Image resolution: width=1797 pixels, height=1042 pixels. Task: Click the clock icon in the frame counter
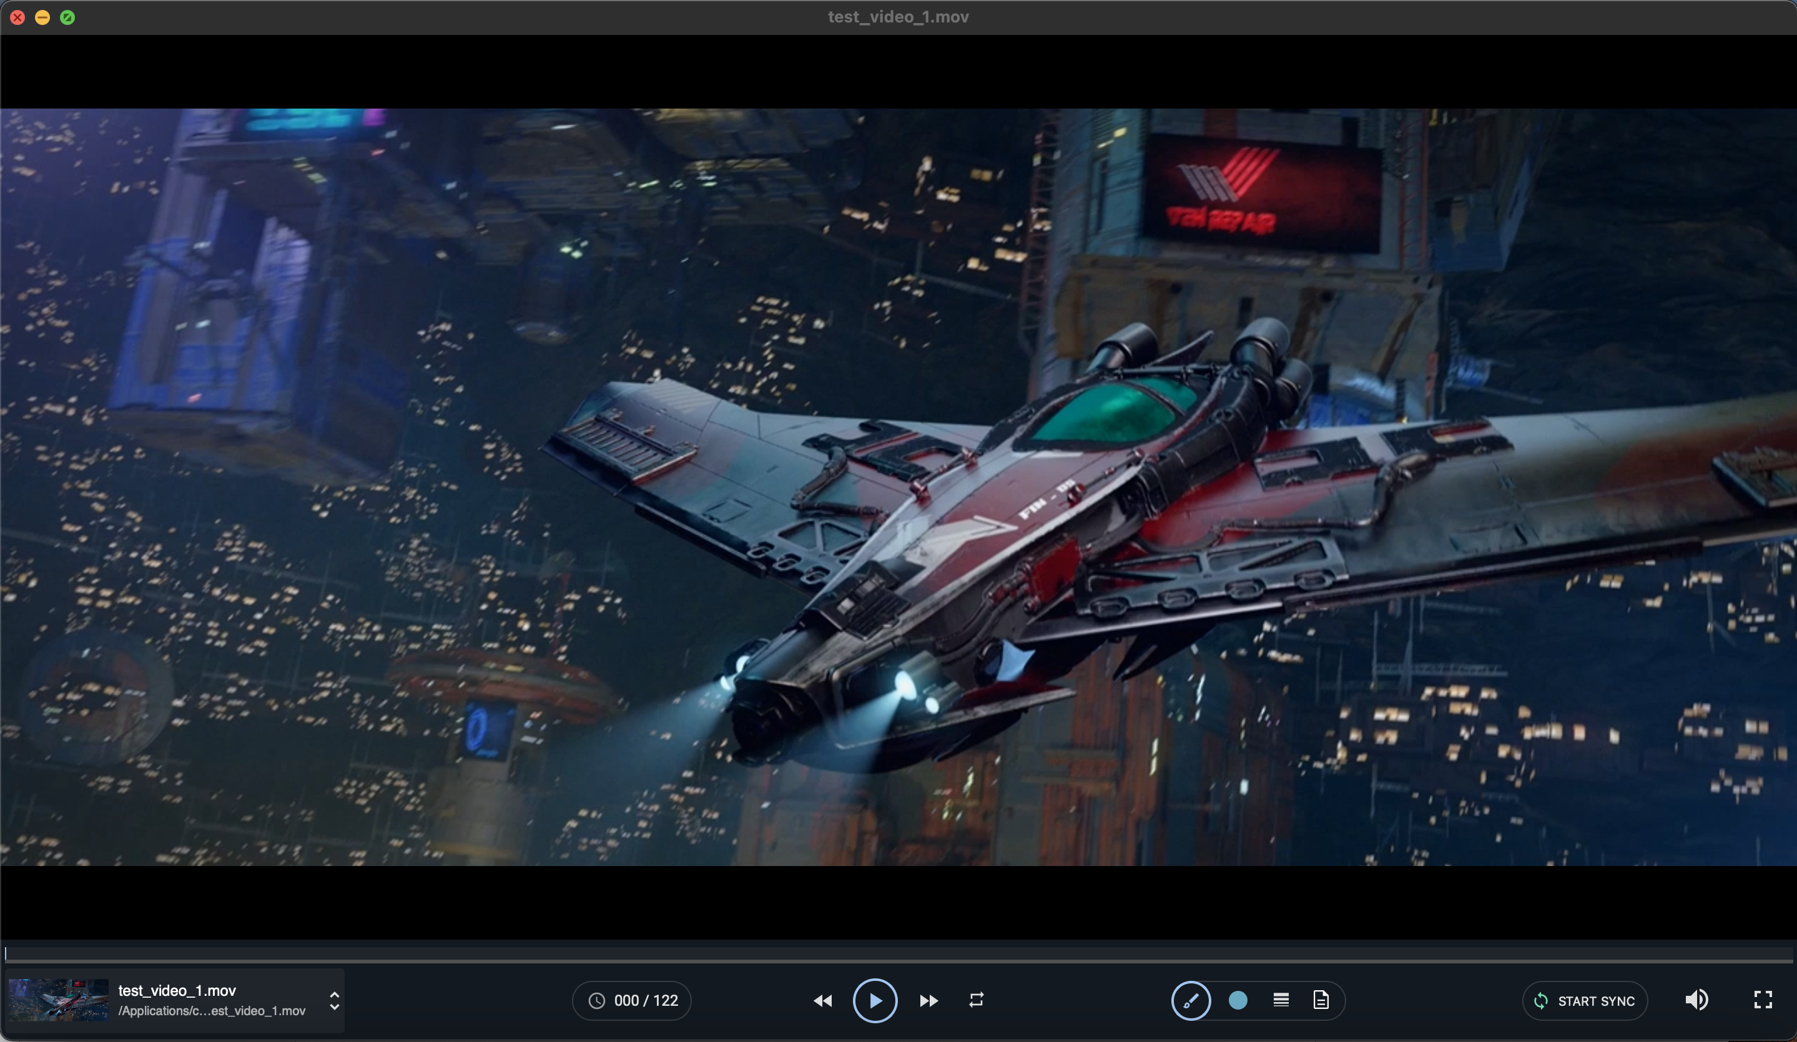click(x=596, y=1001)
